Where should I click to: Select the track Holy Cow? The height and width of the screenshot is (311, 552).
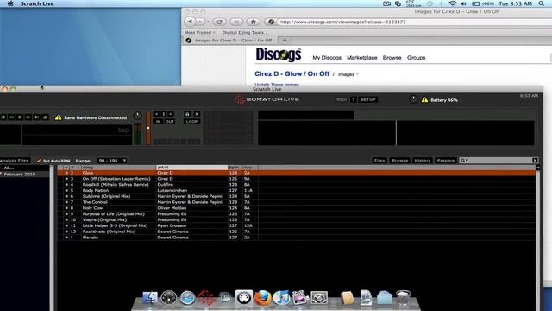(297, 208)
